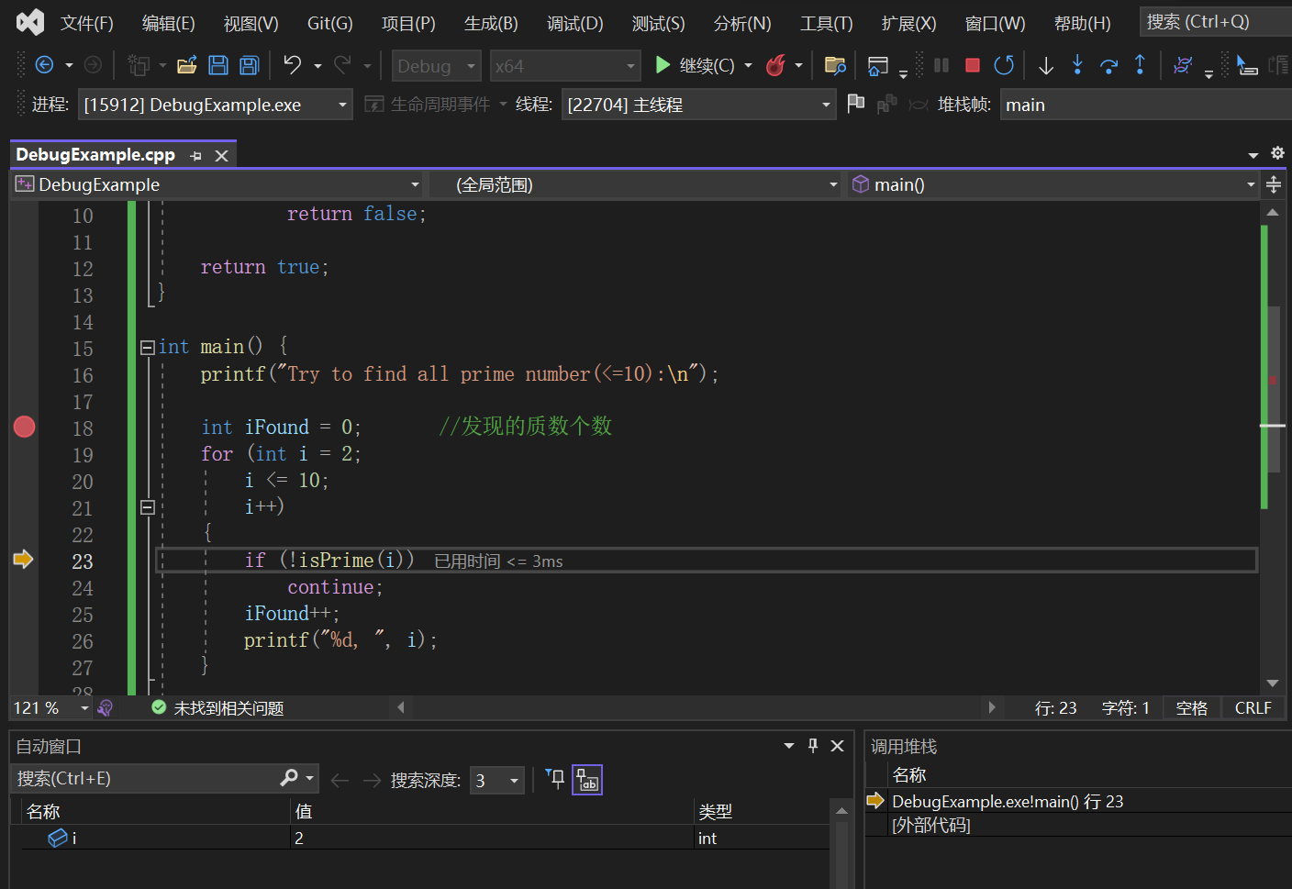Open the thread dropdown [22704] 主线程

[x=698, y=105]
